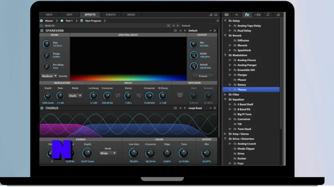Collapse the Modulation folder
Viewport: 334px width, 187px height.
pyautogui.click(x=225, y=55)
